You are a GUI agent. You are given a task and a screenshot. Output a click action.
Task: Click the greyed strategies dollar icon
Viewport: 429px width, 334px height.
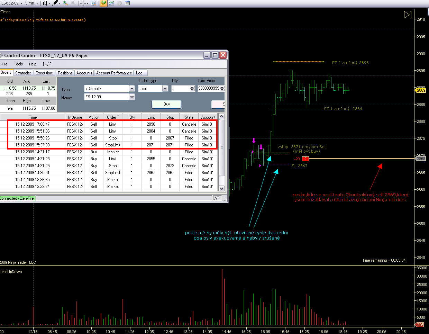click(x=119, y=3)
